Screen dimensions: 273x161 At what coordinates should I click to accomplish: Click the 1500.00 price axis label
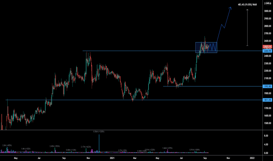click(x=268, y=123)
